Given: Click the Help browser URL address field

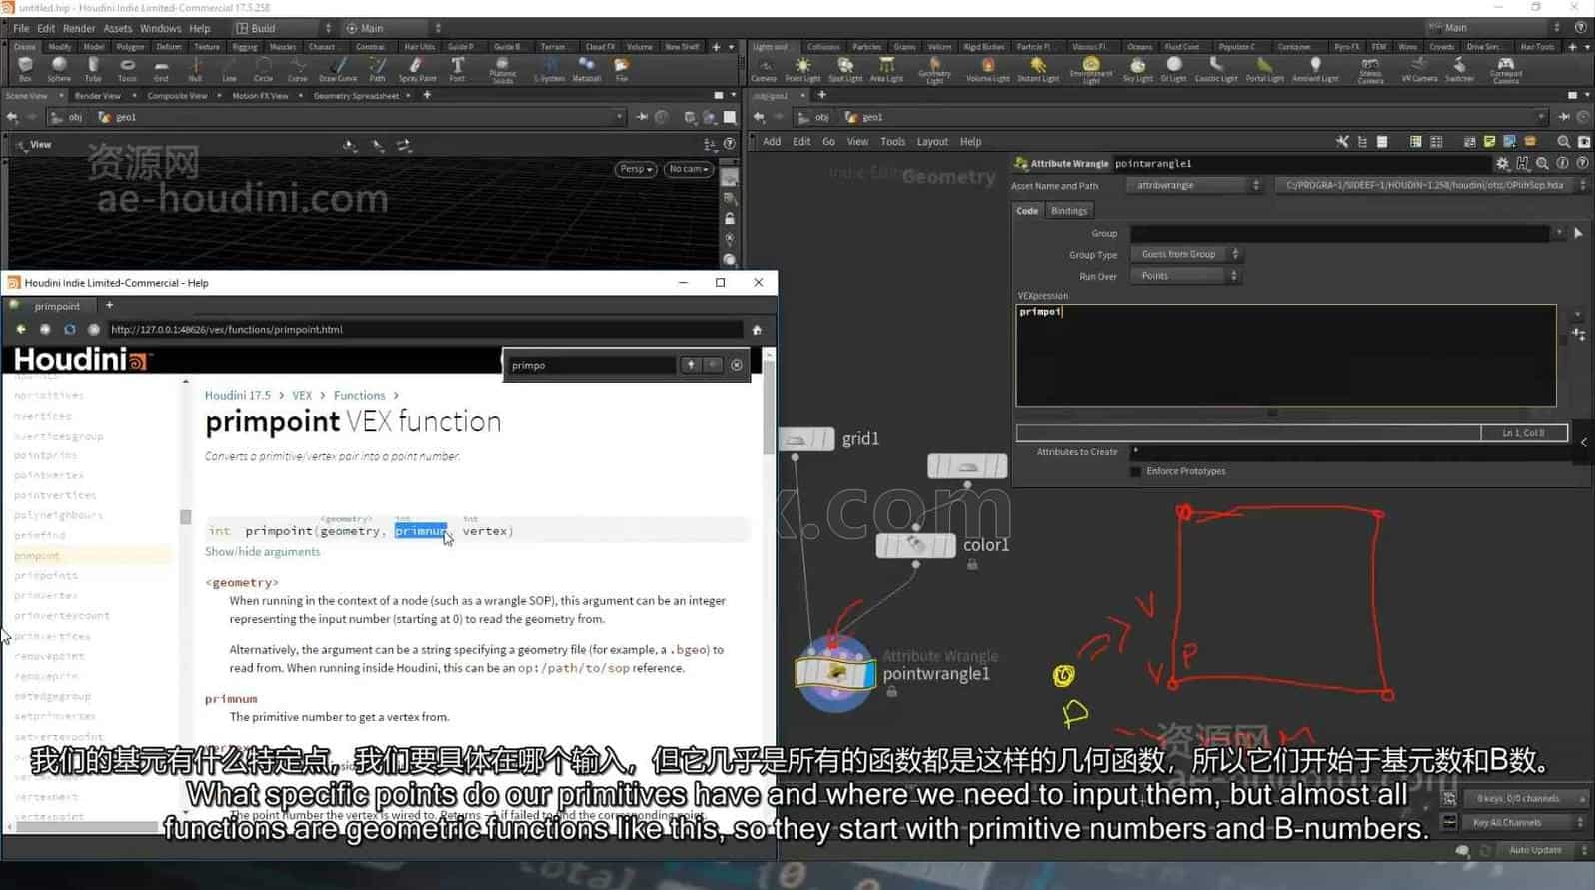Looking at the screenshot, I should click(424, 329).
